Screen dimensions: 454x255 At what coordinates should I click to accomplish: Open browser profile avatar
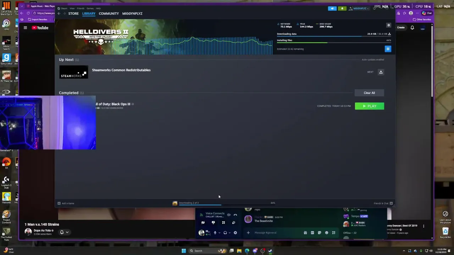pyautogui.click(x=411, y=13)
